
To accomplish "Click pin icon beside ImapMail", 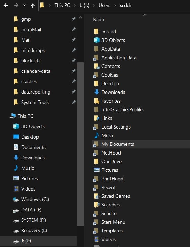I will [74, 29].
